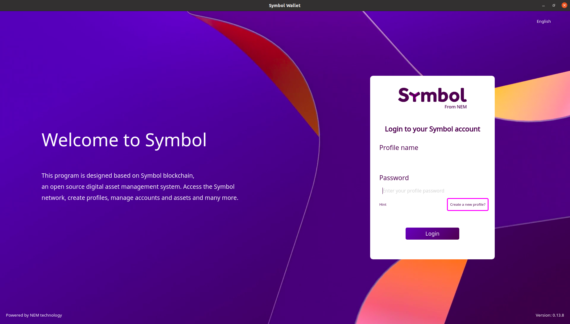The image size is (570, 324).
Task: Show the password Hint
Action: (383, 205)
